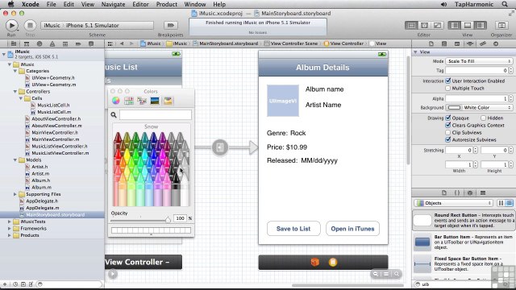Open the Code Snippets library tab
Screen dimensions: 516x290
pos(457,193)
